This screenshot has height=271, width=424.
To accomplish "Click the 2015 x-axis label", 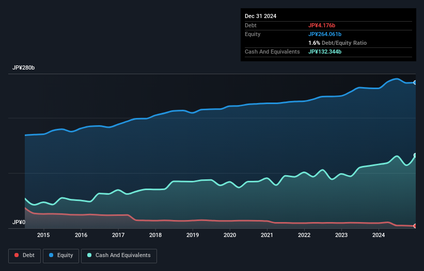I will (43, 235).
